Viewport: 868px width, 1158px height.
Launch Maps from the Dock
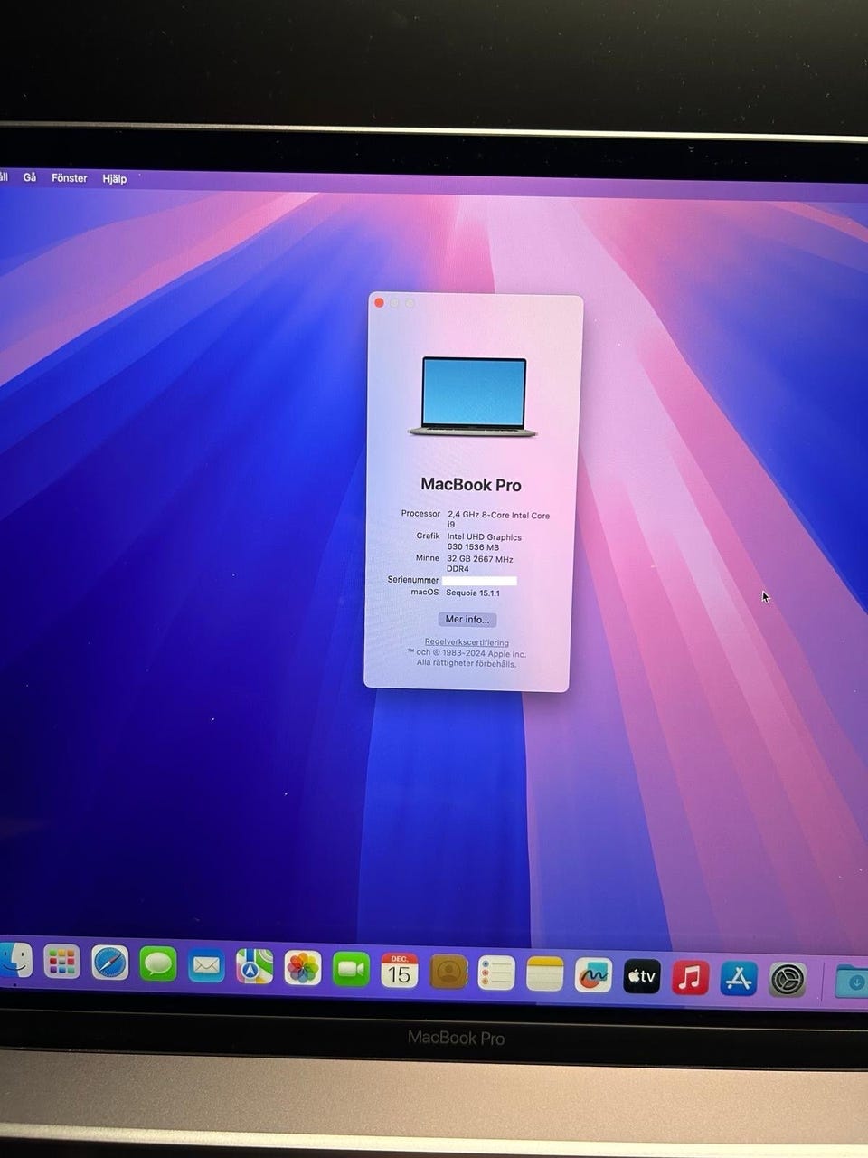pos(255,967)
